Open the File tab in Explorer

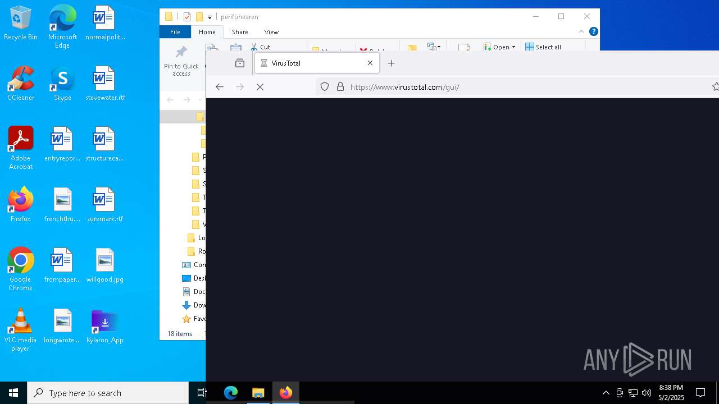[175, 32]
